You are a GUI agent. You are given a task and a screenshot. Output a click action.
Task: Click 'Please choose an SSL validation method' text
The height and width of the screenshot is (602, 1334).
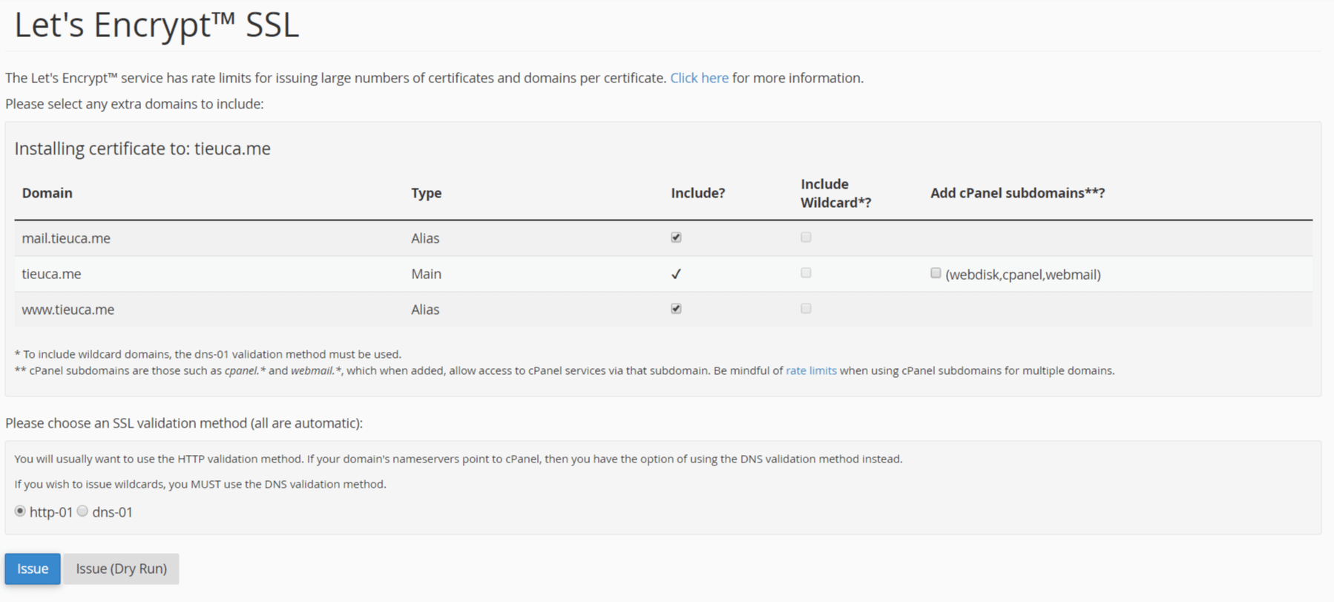point(184,423)
